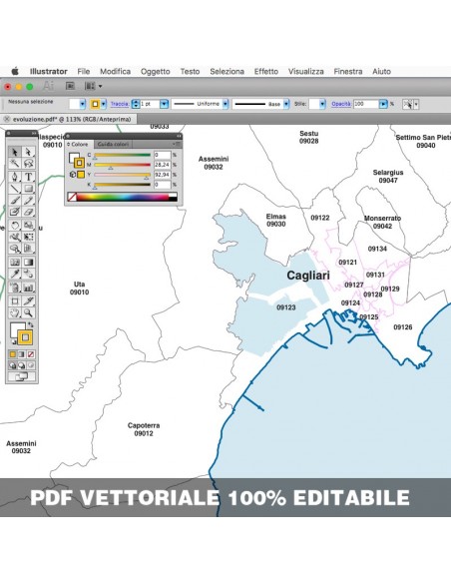The image size is (451, 583).
Task: Select the Rectangle tool
Action: click(29, 189)
